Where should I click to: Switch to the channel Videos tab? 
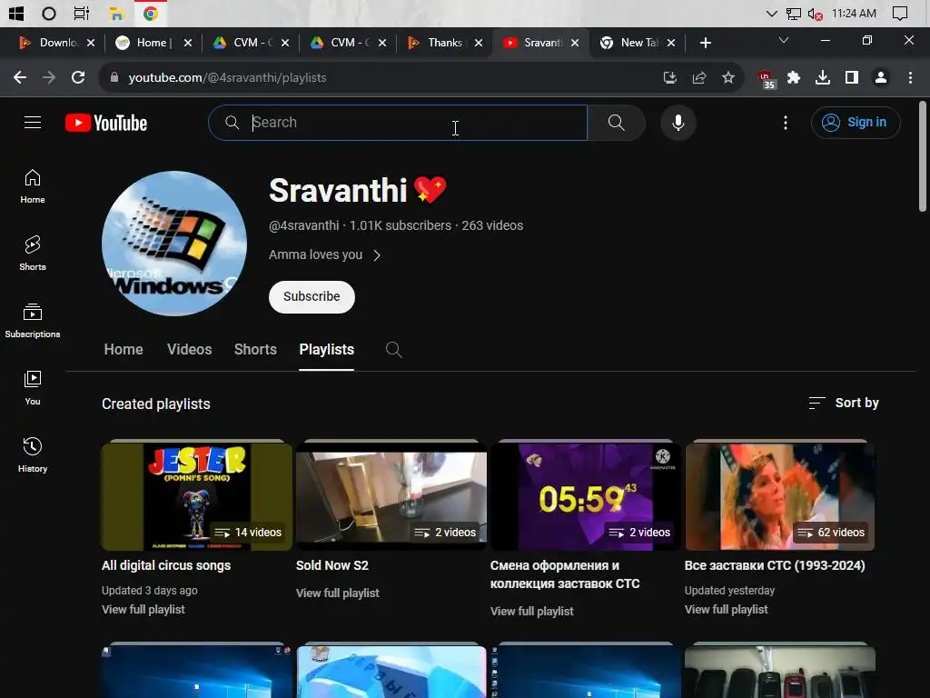point(189,350)
